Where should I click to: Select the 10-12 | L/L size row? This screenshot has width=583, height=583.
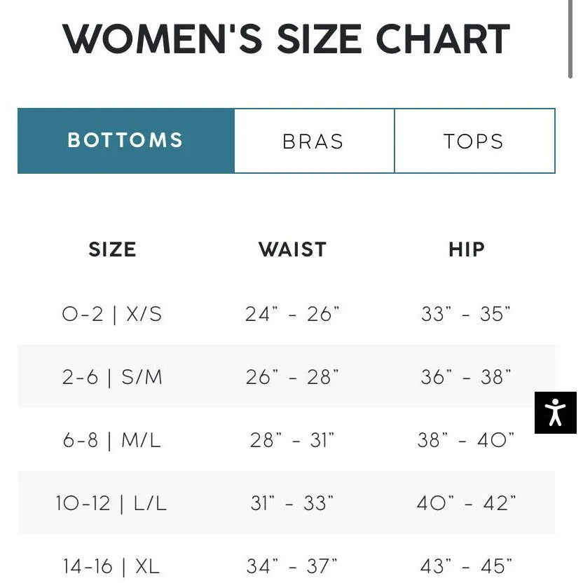click(287, 502)
